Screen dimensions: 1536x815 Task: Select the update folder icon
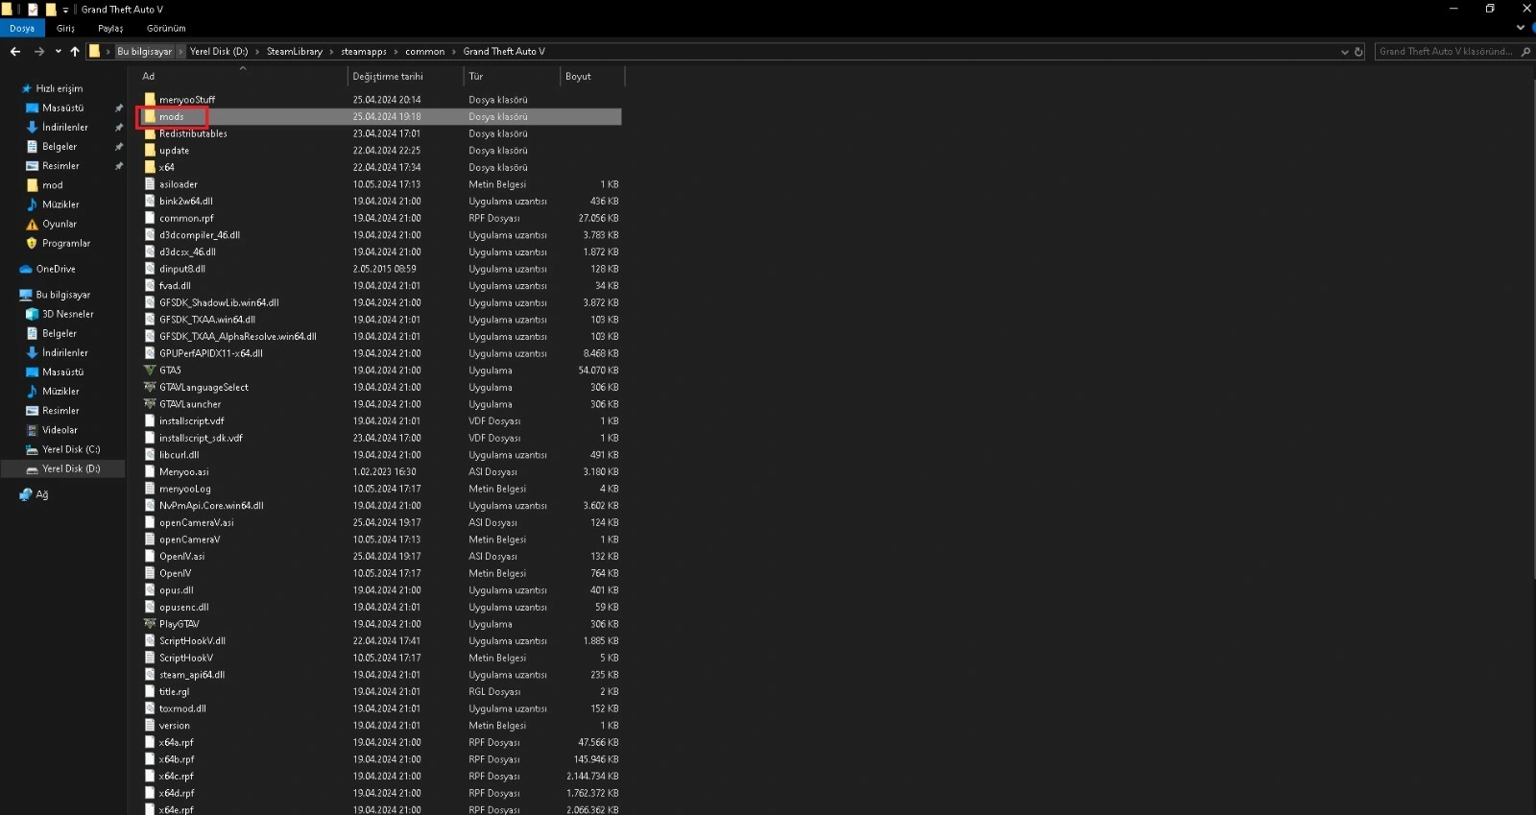[150, 151]
